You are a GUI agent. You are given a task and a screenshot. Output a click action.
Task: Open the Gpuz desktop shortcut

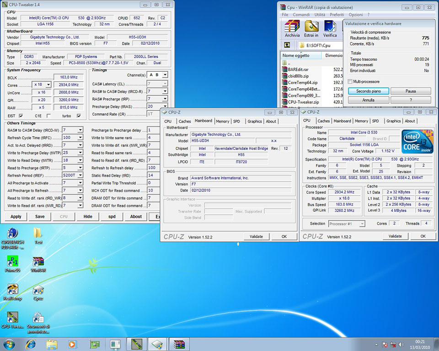(38, 293)
